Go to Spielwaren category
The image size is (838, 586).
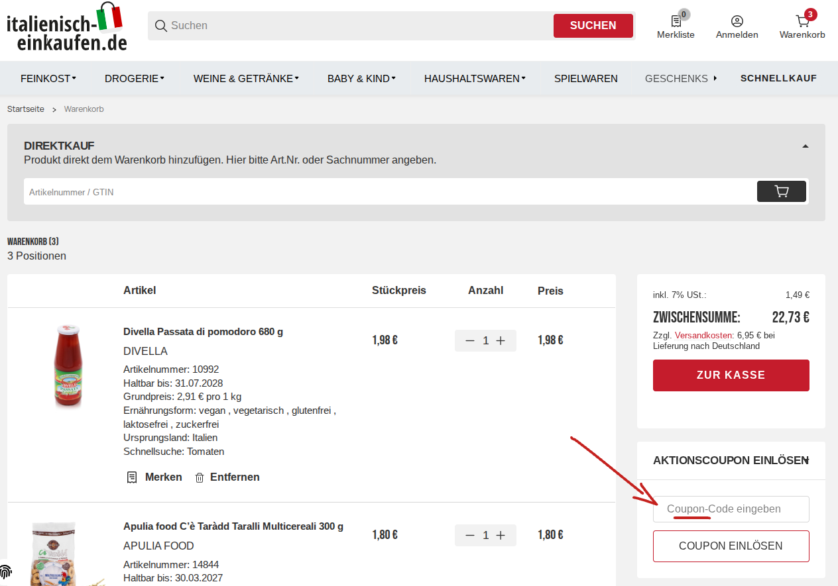pyautogui.click(x=586, y=78)
